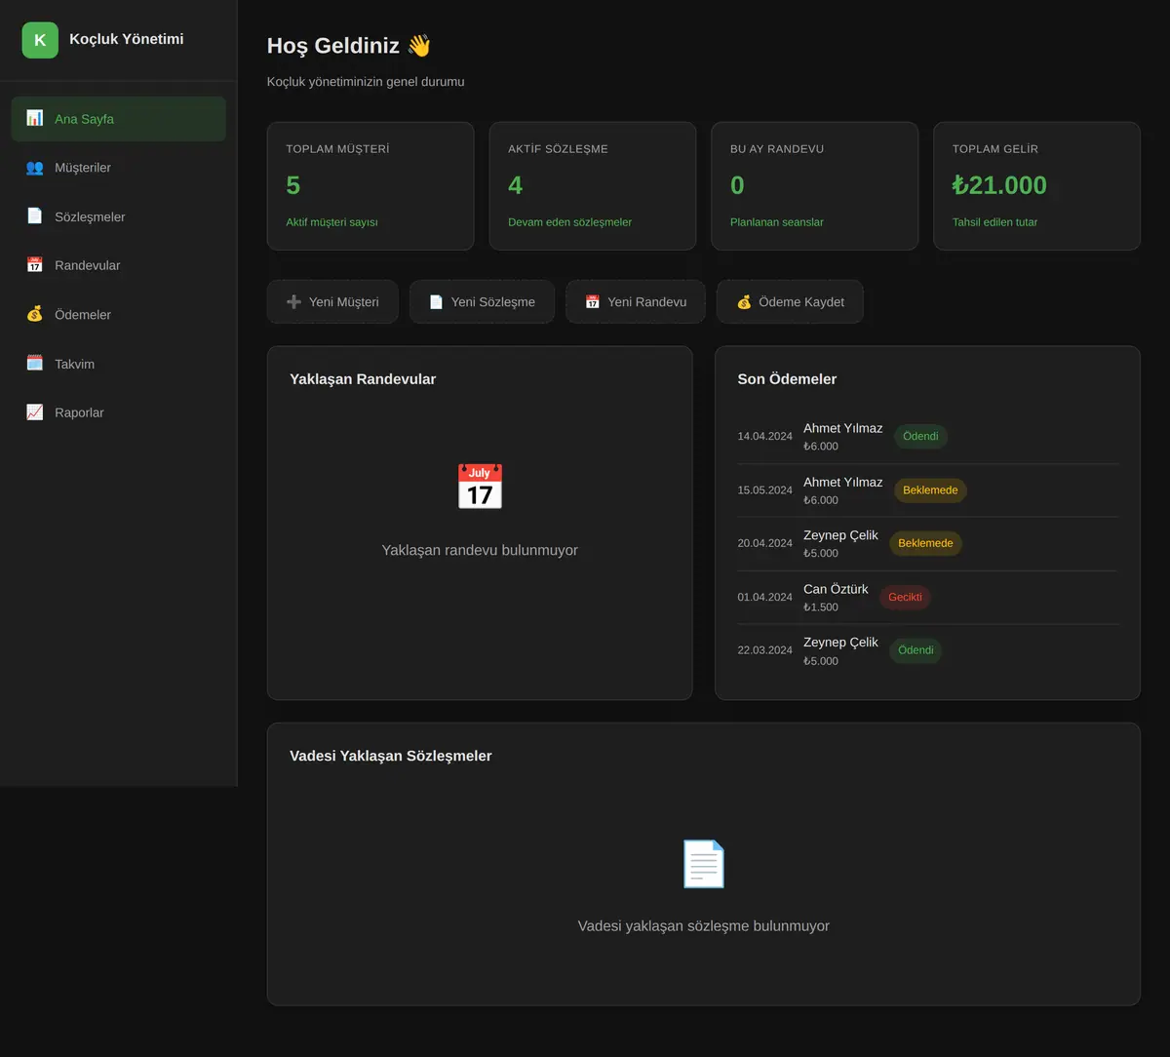
Task: Click the Gecikti badge for Can Öztürk
Action: tap(905, 597)
